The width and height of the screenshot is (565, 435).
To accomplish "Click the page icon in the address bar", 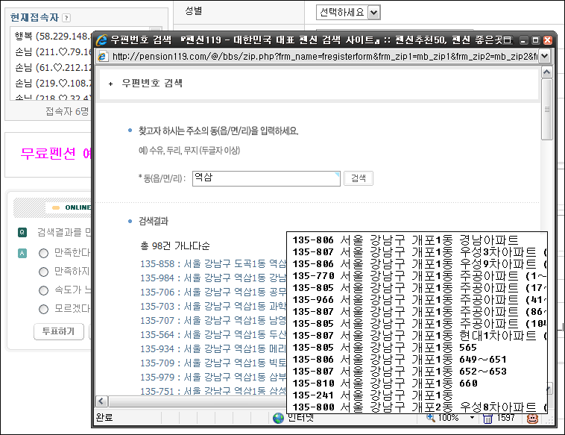I will [101, 57].
